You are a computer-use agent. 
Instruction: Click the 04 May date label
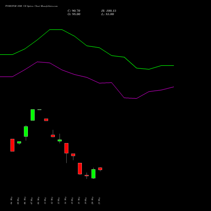pyautogui.click(x=11, y=200)
